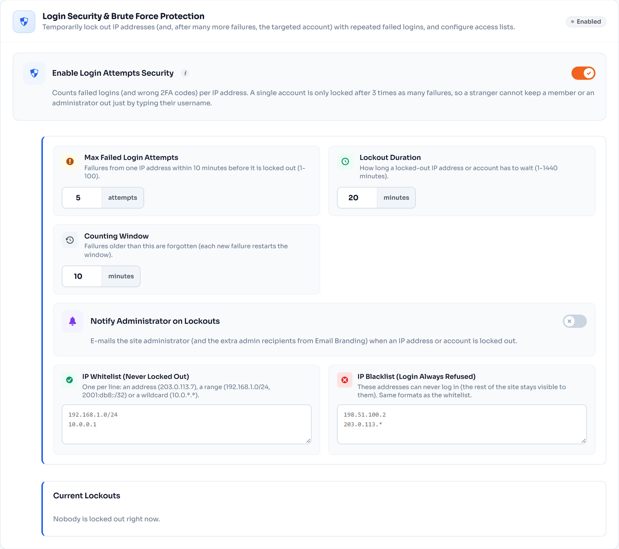Turn off Enable Login Attempts Security toggle
Screen dimensions: 619x549
click(583, 73)
